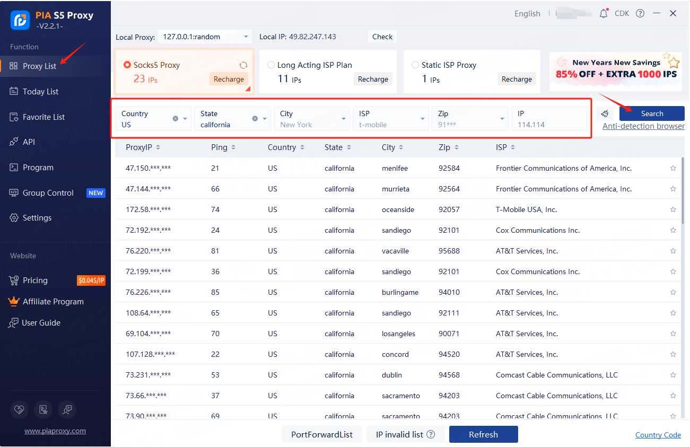This screenshot has width=690, height=447.
Task: Click the IP invalid list info icon
Action: [x=431, y=434]
